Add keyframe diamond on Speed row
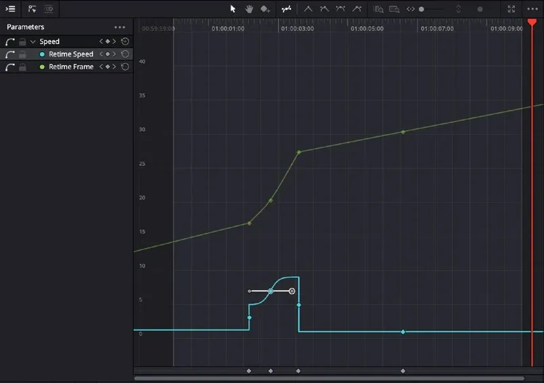 point(107,41)
